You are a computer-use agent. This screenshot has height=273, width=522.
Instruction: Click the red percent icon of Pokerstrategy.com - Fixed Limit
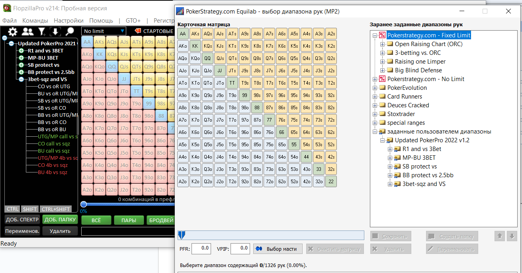click(382, 35)
